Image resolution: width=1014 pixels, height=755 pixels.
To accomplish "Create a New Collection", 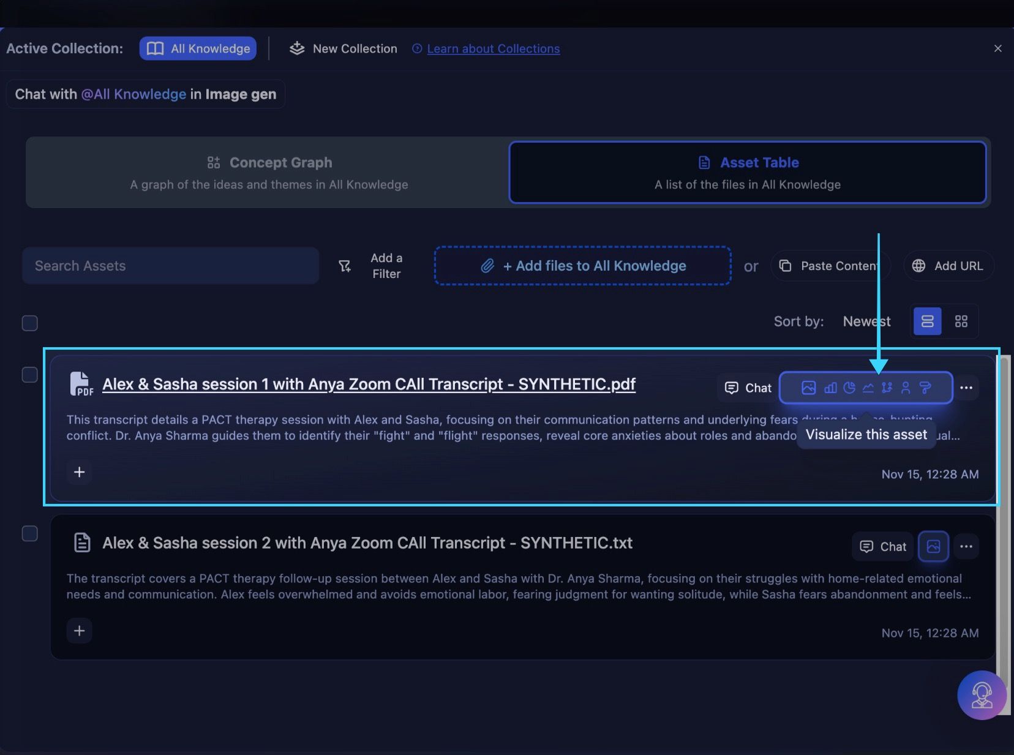I will tap(343, 48).
